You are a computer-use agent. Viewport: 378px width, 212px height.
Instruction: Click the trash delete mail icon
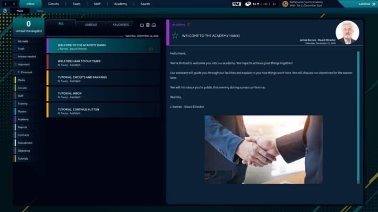pyautogui.click(x=148, y=25)
